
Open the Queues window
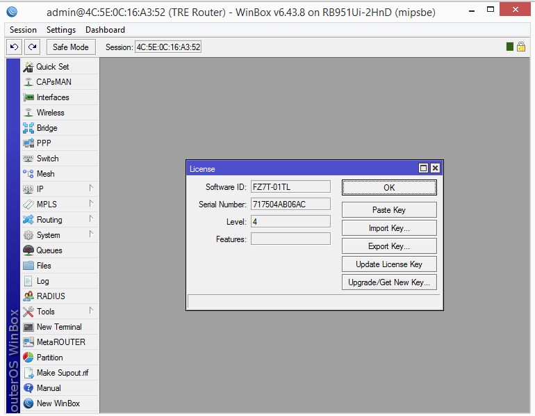tap(60, 250)
